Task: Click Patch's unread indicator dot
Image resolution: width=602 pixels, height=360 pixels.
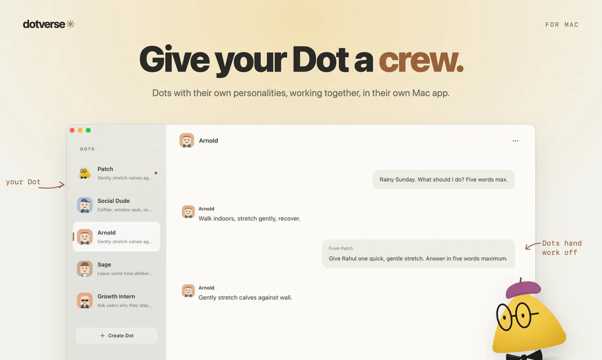Action: [x=155, y=173]
